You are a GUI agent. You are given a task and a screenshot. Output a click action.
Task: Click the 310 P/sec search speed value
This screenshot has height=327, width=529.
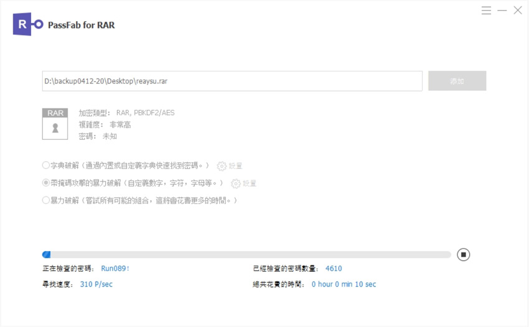96,284
